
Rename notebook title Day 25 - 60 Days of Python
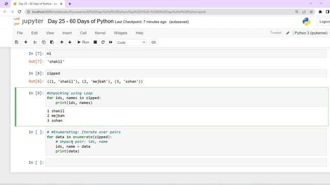(x=80, y=22)
